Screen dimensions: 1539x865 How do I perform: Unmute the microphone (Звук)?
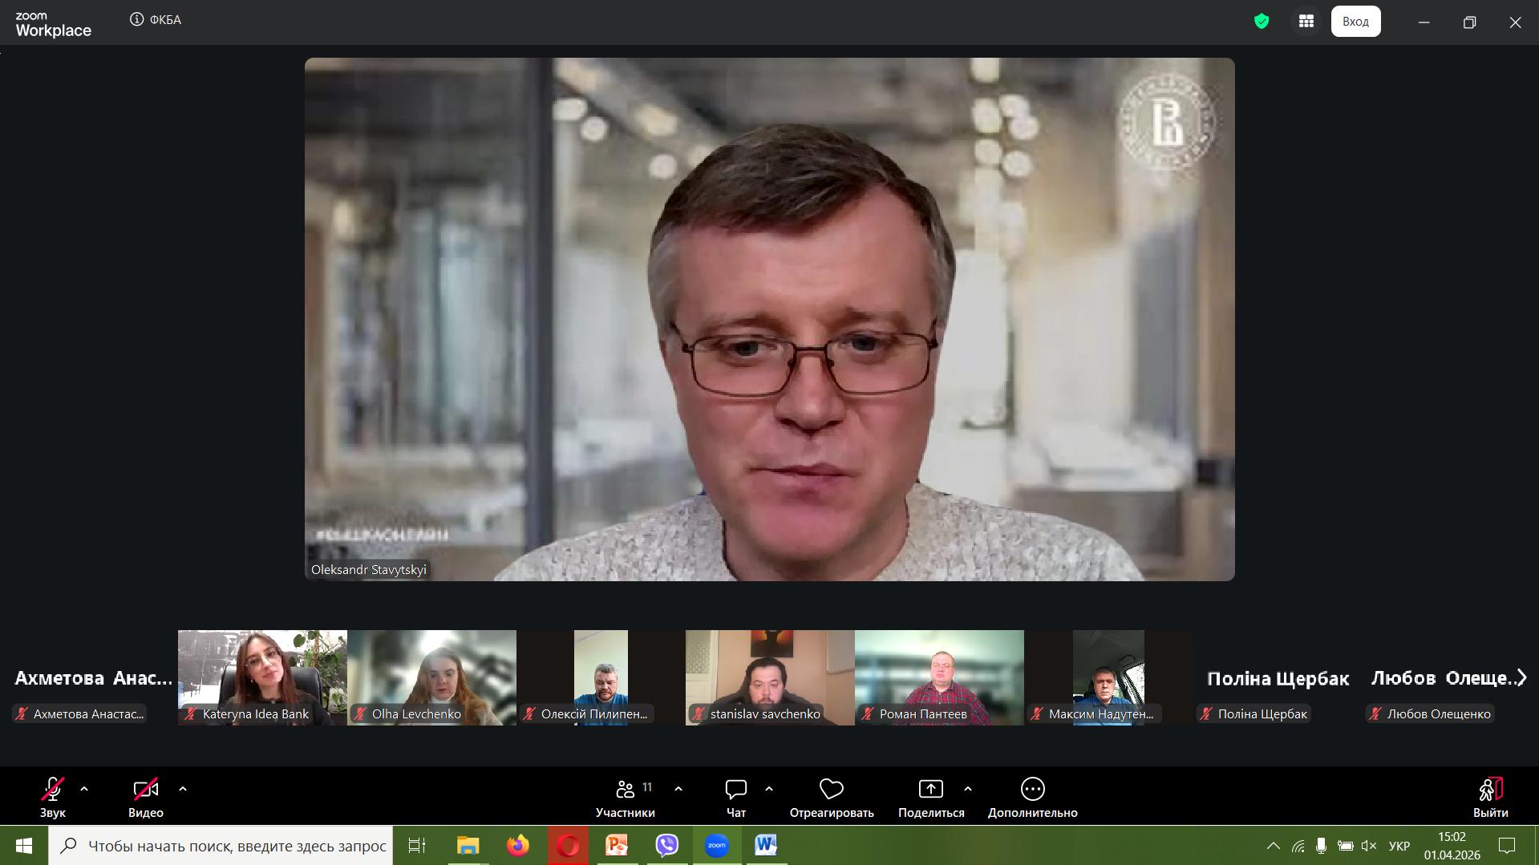pyautogui.click(x=53, y=790)
